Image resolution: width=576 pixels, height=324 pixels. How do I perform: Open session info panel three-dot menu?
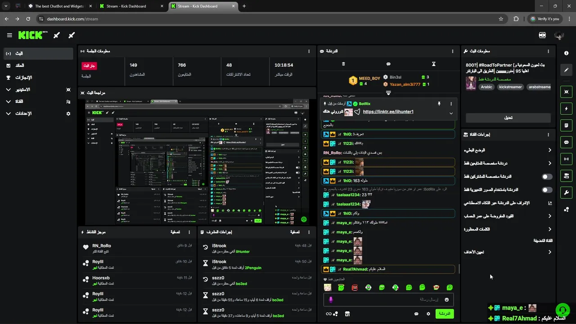point(309,51)
